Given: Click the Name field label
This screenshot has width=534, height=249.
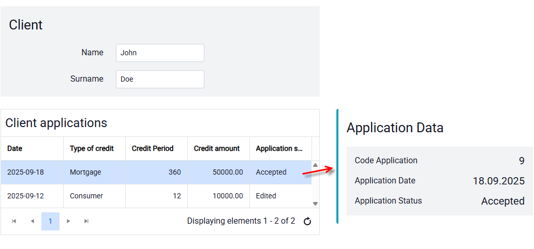Looking at the screenshot, I should point(92,52).
